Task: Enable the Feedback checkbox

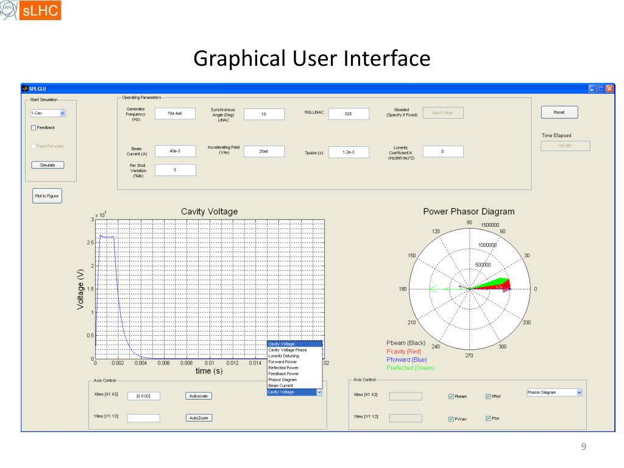Action: 34,128
